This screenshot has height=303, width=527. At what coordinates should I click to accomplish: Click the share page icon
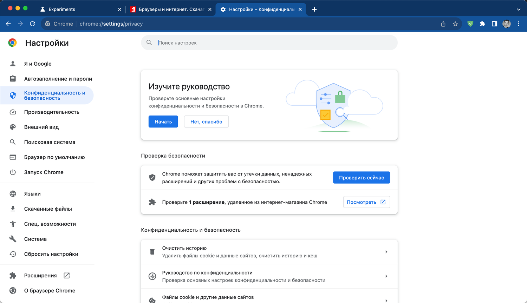coord(443,24)
